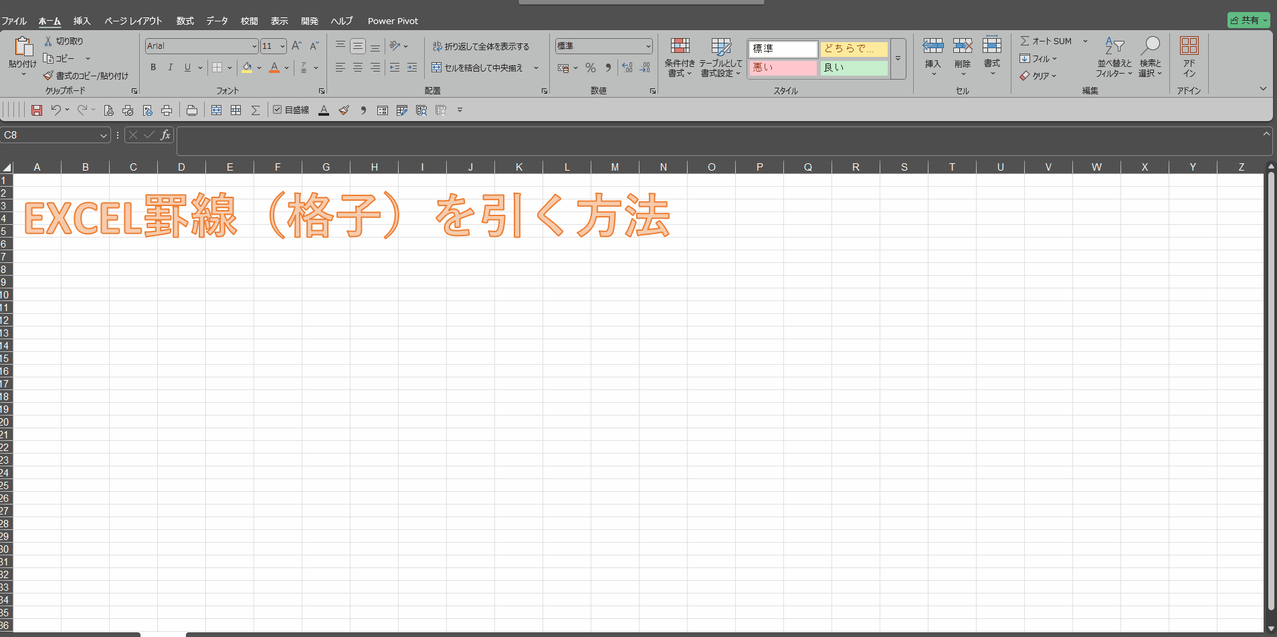Click the Add-ins icon

(x=1189, y=46)
